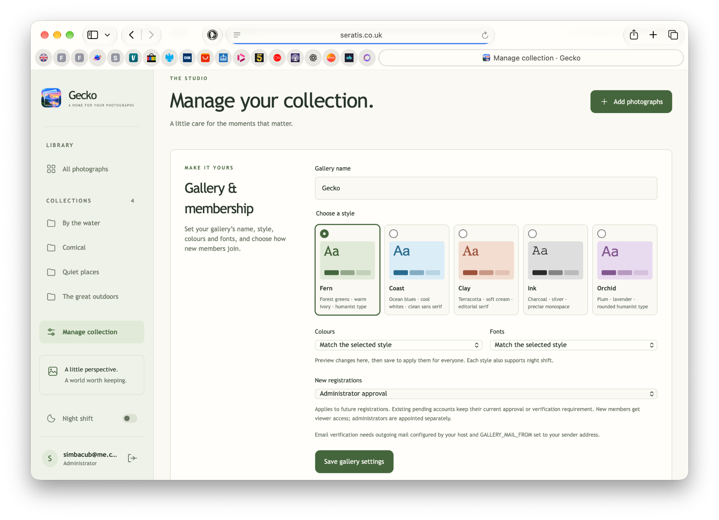The image size is (719, 520).
Task: Go to the Manage collection page
Action: (92, 332)
